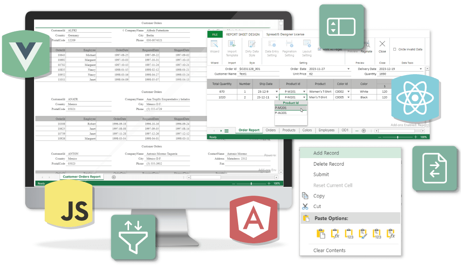Show more sheet tabs via ellipsis

tap(357, 131)
